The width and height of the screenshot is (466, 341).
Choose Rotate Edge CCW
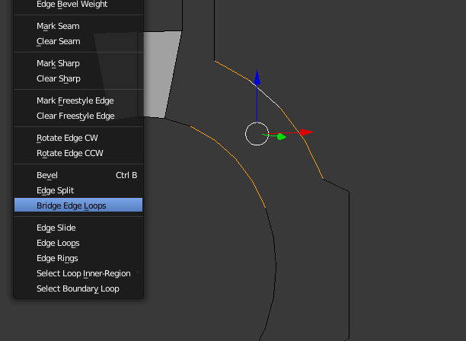click(x=78, y=153)
